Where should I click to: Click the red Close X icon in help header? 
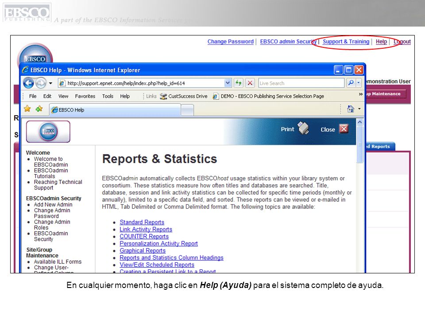(344, 128)
